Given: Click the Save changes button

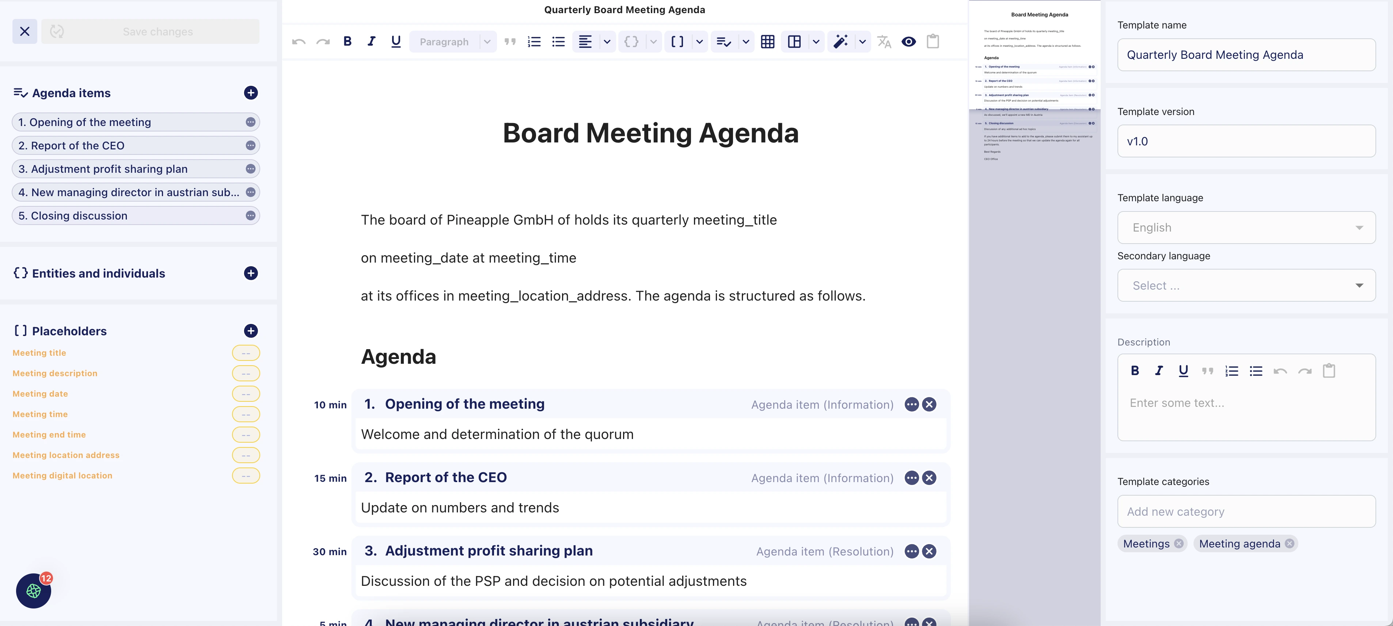Looking at the screenshot, I should [150, 31].
